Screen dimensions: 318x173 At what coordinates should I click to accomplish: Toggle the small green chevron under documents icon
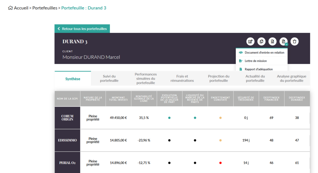[286, 45]
